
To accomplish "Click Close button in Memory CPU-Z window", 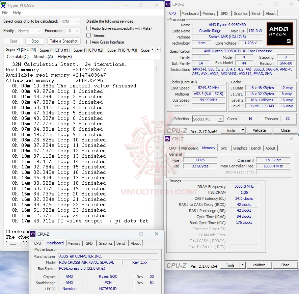I will pos(285,265).
